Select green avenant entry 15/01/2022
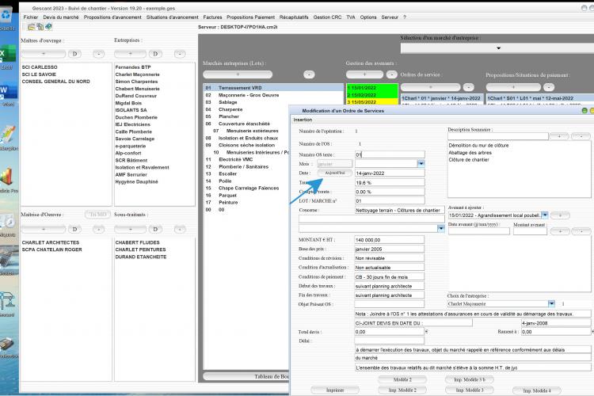This screenshot has width=594, height=396. pyautogui.click(x=372, y=88)
